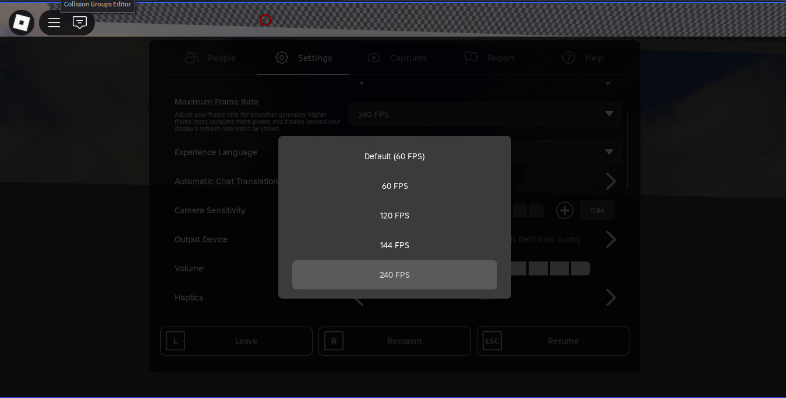The height and width of the screenshot is (398, 786).
Task: Expand the Haptics settings row
Action: tap(611, 297)
